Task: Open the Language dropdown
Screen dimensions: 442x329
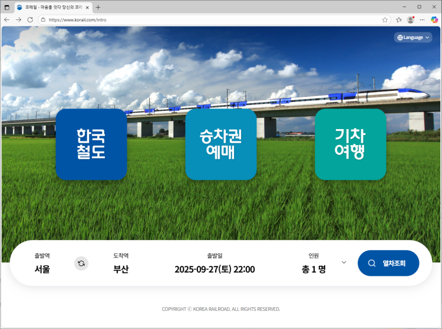Action: click(x=413, y=37)
